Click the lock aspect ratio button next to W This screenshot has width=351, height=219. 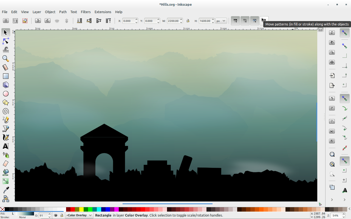pos(188,21)
